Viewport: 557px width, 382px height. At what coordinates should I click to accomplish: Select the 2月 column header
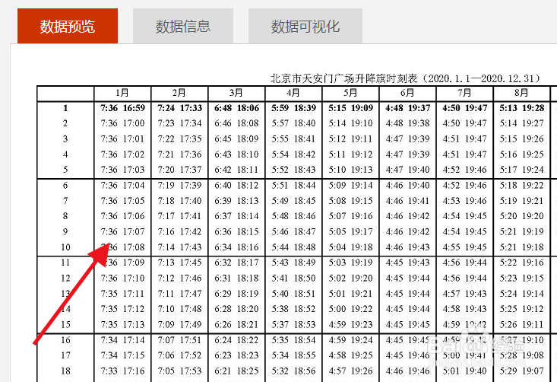pos(179,93)
